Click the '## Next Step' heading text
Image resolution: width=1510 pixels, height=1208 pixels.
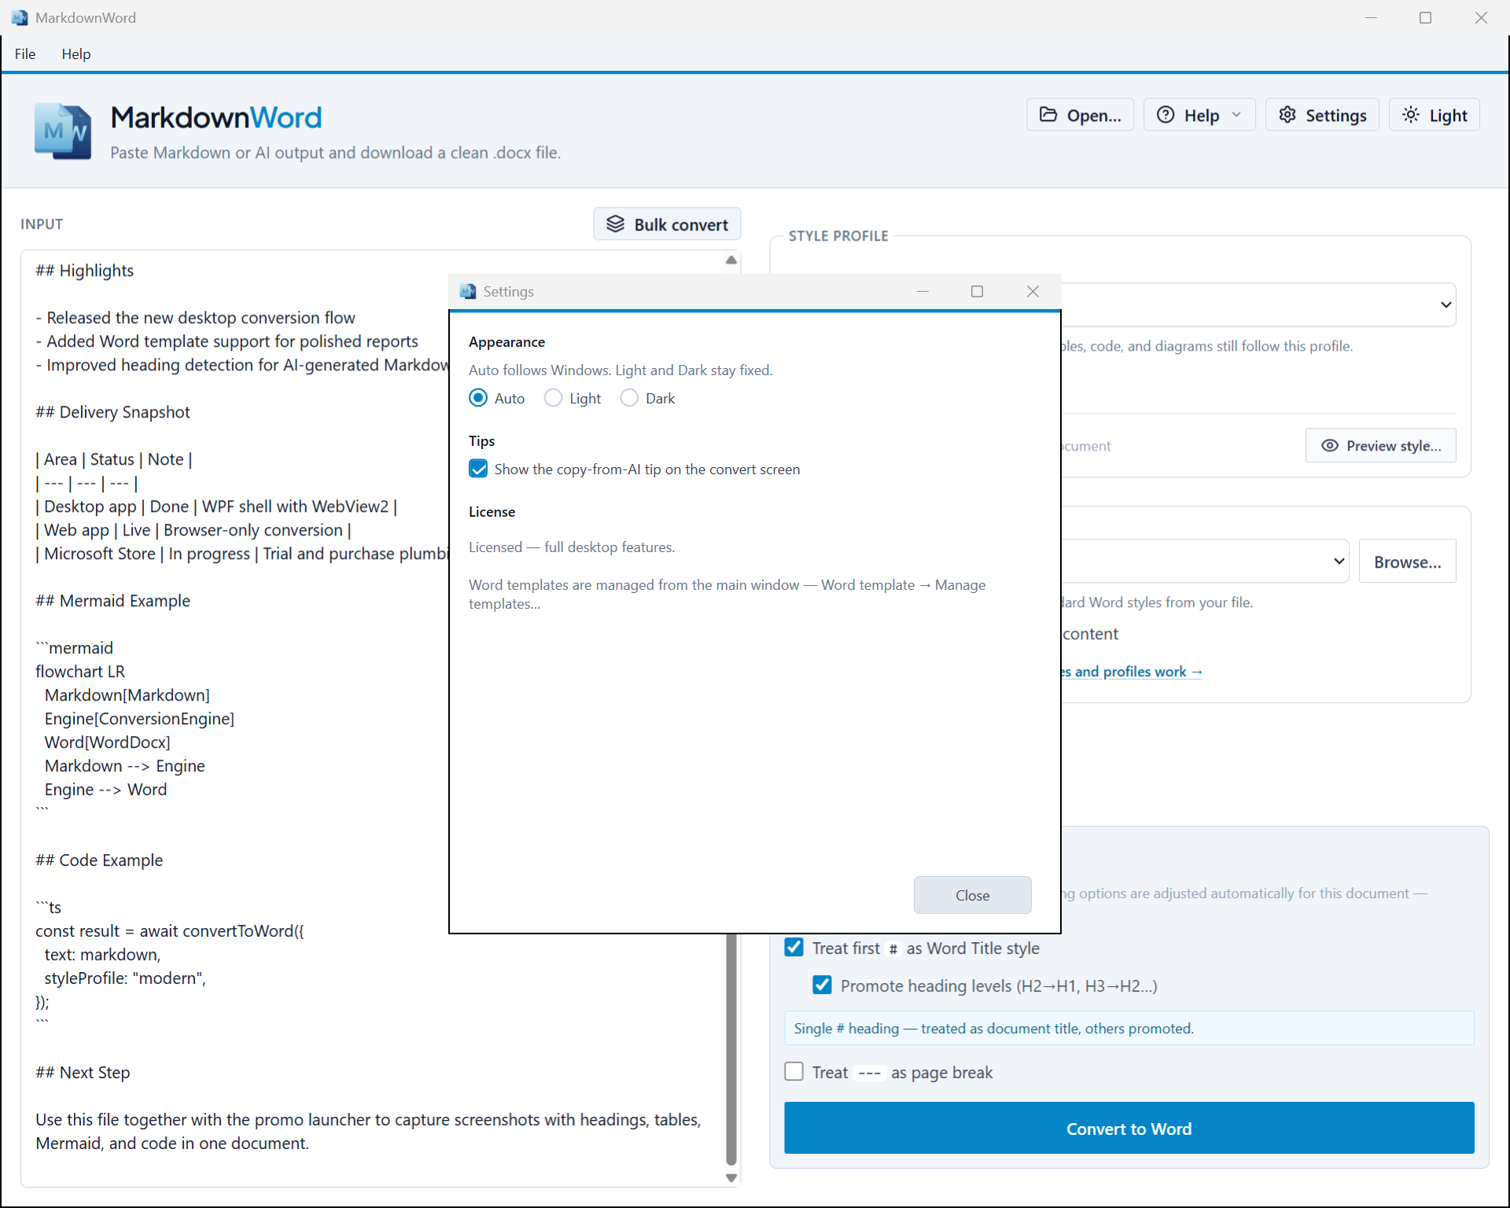tap(83, 1073)
